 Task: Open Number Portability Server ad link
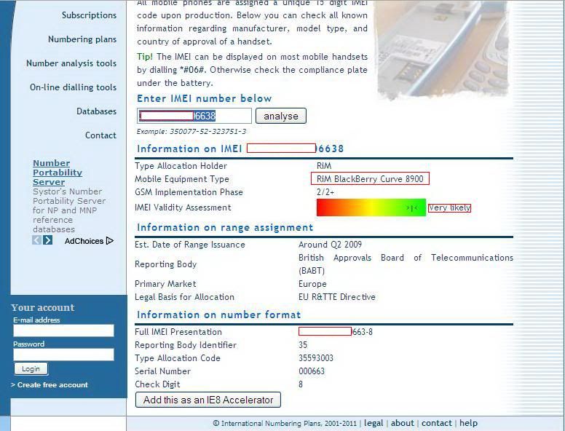point(58,173)
